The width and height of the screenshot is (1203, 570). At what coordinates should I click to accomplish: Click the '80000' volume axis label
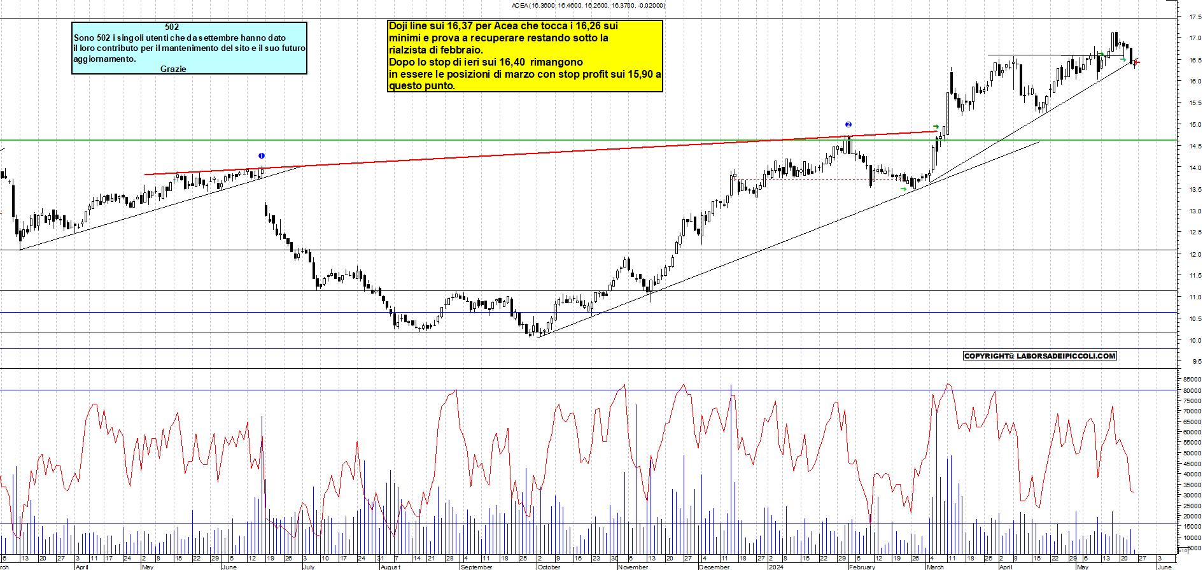coord(1192,390)
